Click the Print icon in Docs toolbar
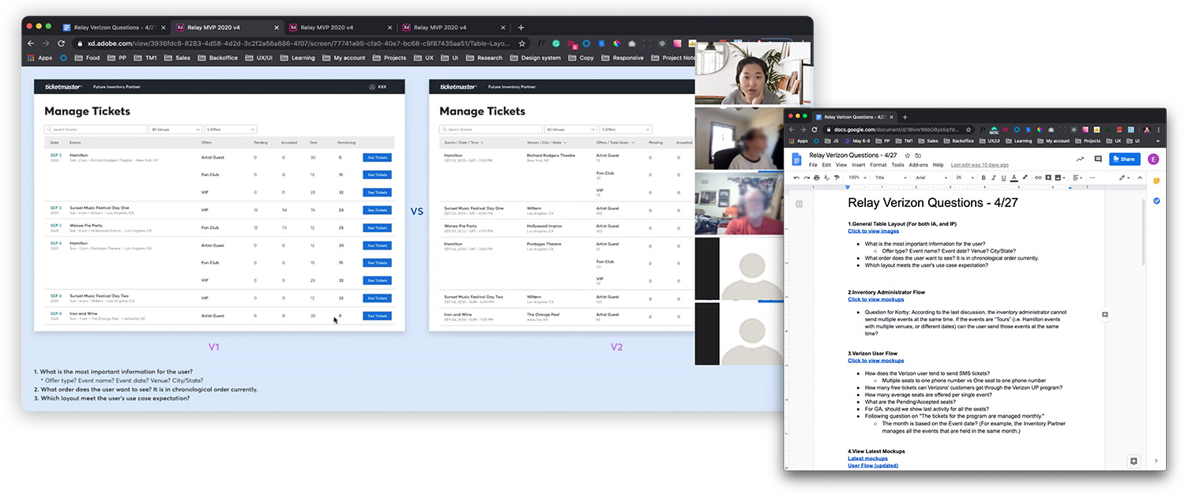The image size is (1185, 495). coord(818,178)
